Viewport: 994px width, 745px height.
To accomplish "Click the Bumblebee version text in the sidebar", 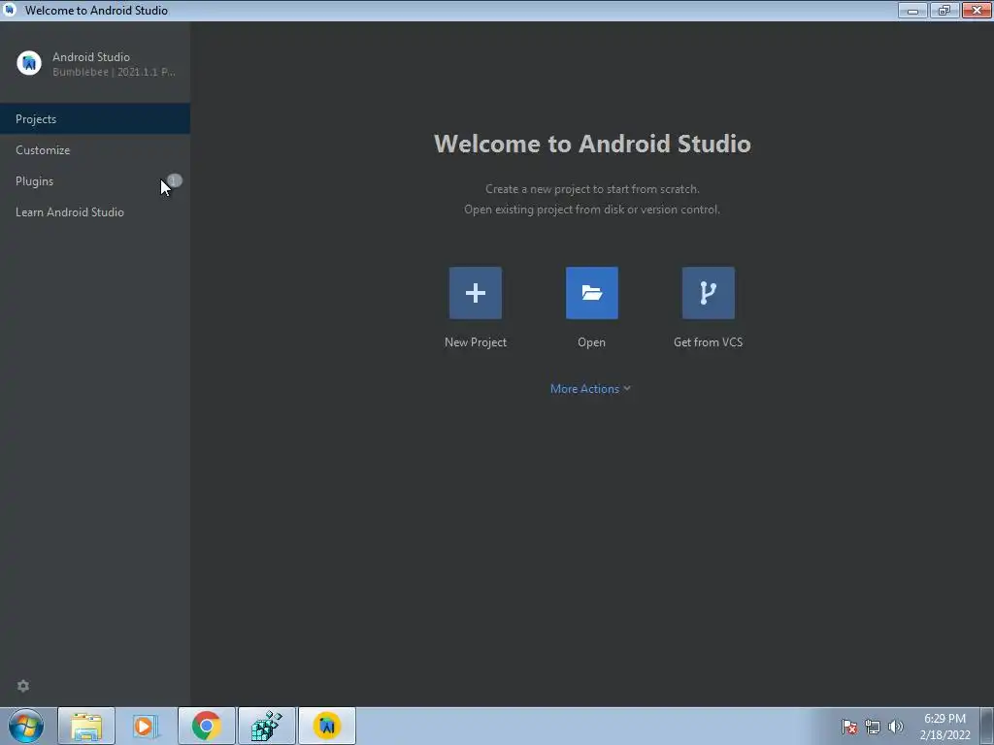I will [115, 72].
